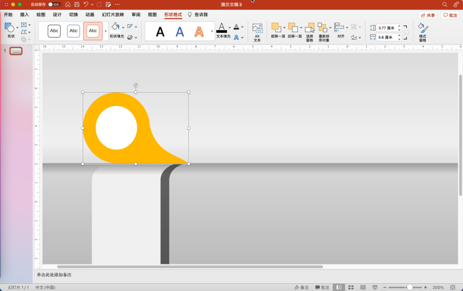Click the zoom out minus button
The image size is (463, 291).
385,288
